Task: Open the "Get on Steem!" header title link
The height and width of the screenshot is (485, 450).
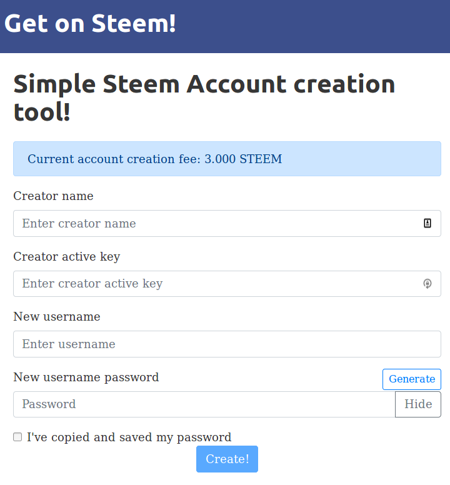Action: click(x=90, y=24)
